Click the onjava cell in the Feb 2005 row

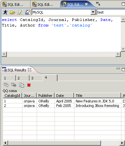click(x=30, y=106)
